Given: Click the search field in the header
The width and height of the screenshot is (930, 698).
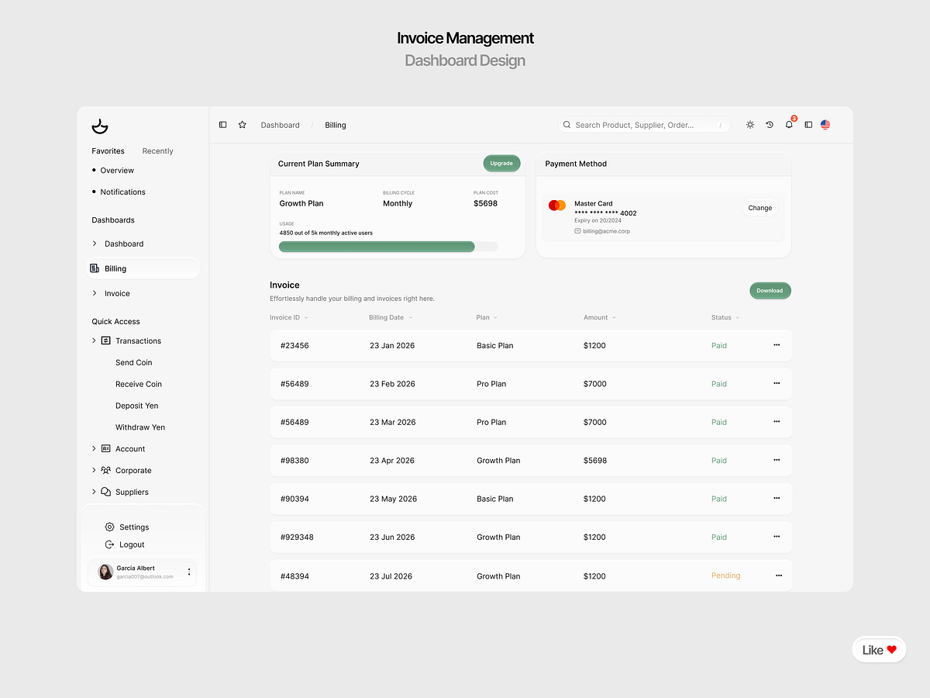Looking at the screenshot, I should [x=643, y=124].
